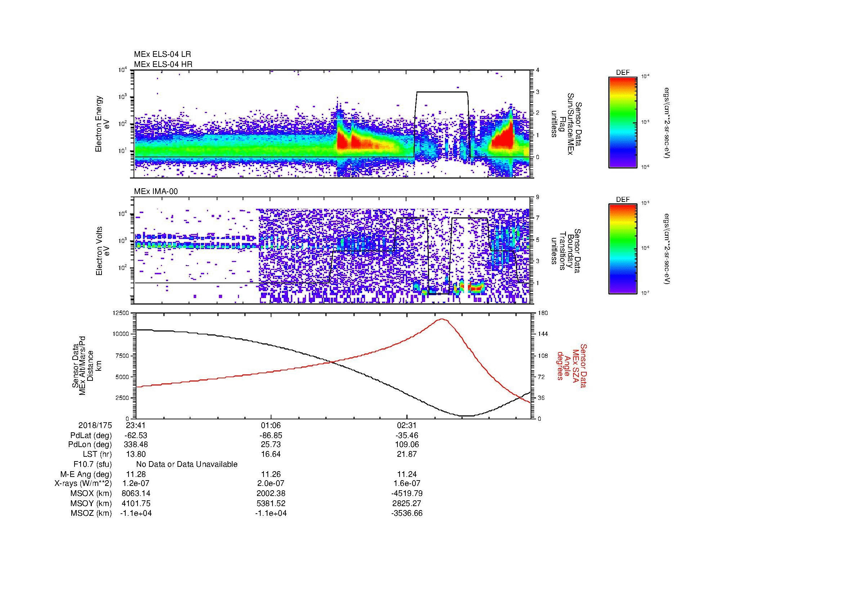Image resolution: width=842 pixels, height=595 pixels.
Task: Click the PdLon value '25.73'
Action: coord(271,445)
